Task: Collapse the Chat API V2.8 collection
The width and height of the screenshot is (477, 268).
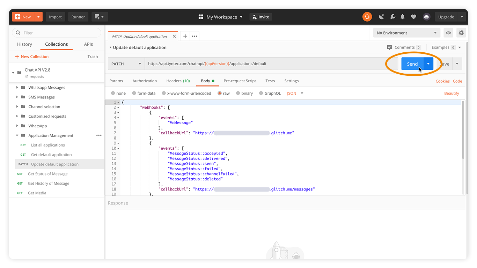Action: 13,73
